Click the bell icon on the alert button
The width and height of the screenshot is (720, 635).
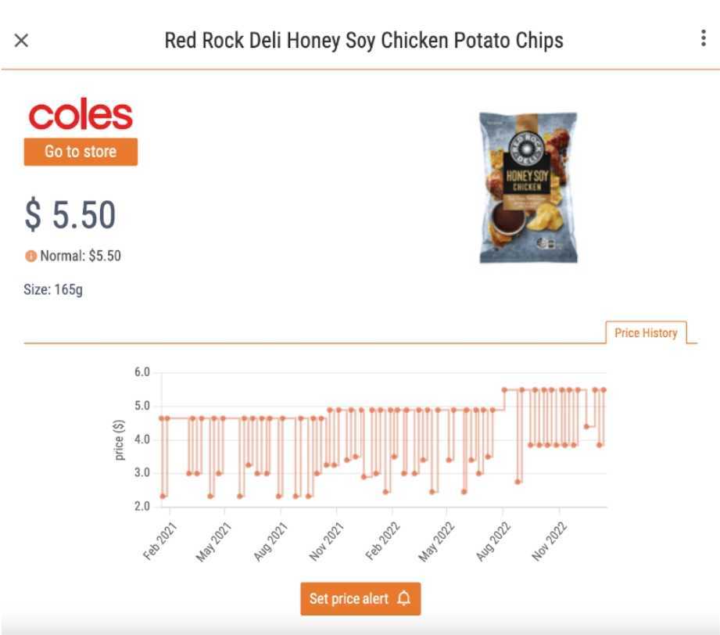pyautogui.click(x=403, y=599)
